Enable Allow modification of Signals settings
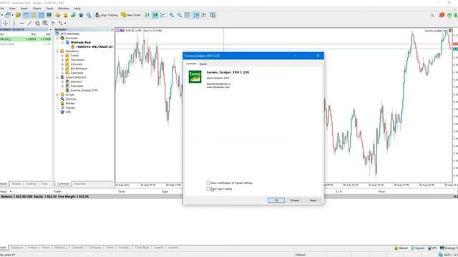Image resolution: width=458 pixels, height=257 pixels. pos(208,183)
